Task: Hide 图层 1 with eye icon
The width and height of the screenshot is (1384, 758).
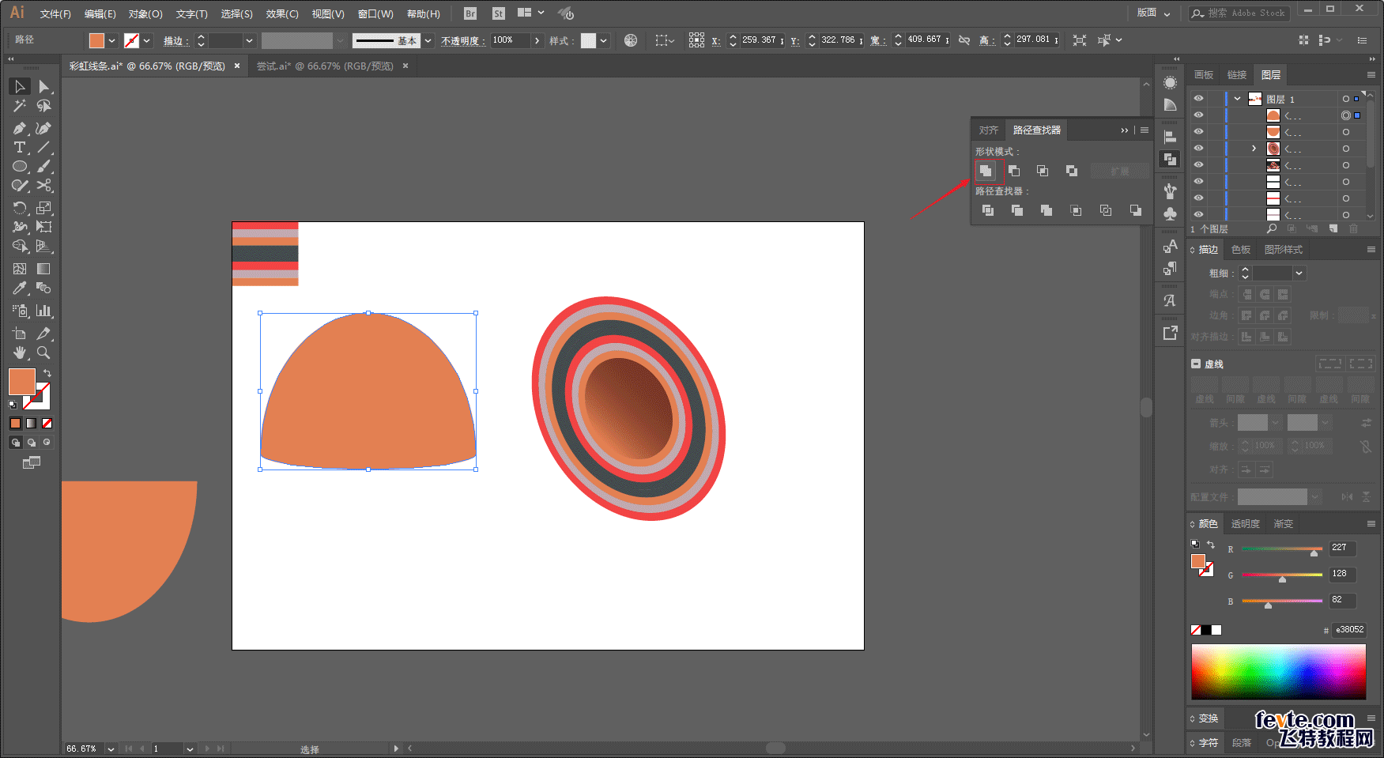Action: (1198, 99)
